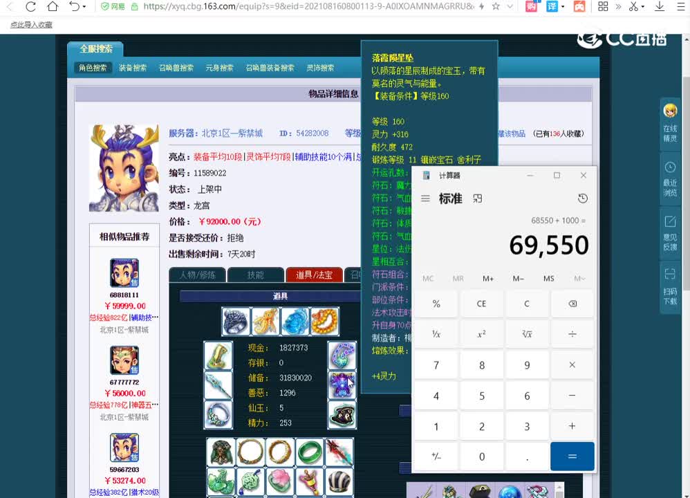Open the scissors screenshot tool
This screenshot has height=498, width=690.
[633, 7]
